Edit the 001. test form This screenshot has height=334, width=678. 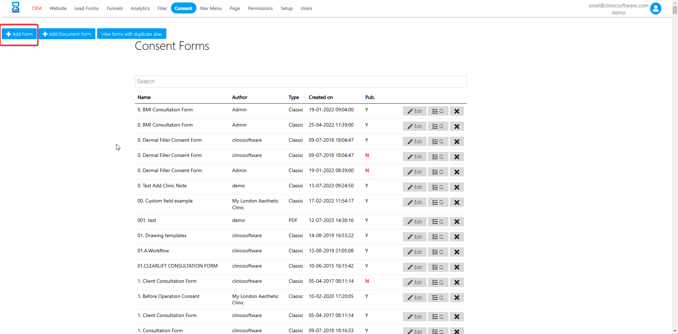[x=415, y=222]
